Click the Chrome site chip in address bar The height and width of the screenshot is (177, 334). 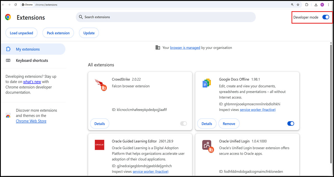pos(27,5)
